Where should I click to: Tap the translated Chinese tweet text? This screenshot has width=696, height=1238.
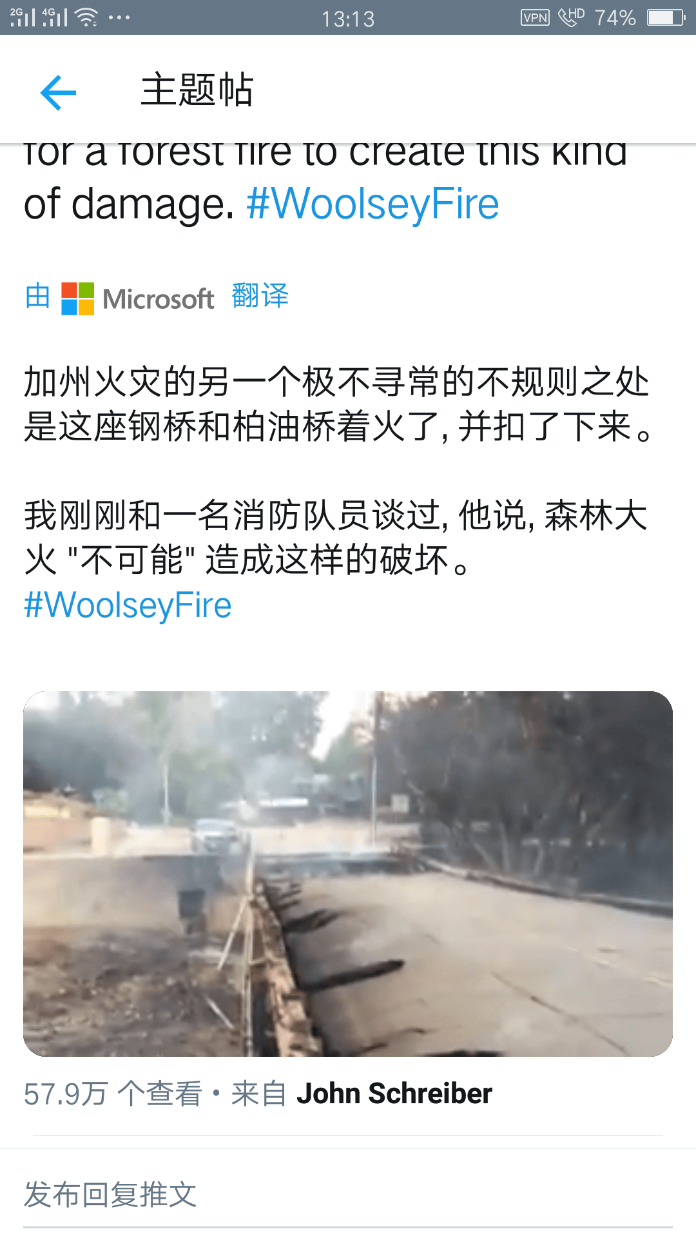[336, 469]
